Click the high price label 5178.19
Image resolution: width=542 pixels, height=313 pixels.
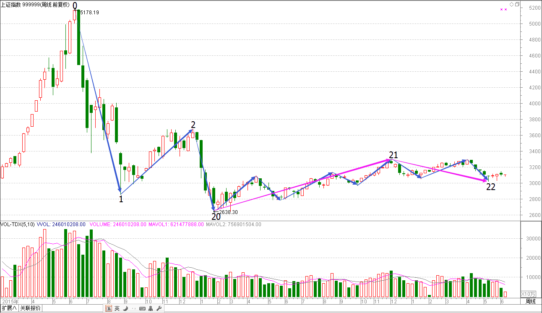point(89,13)
